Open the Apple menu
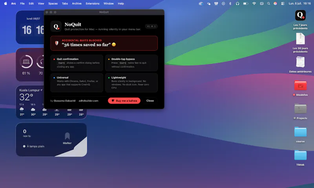314x188 pixels. (5, 4)
